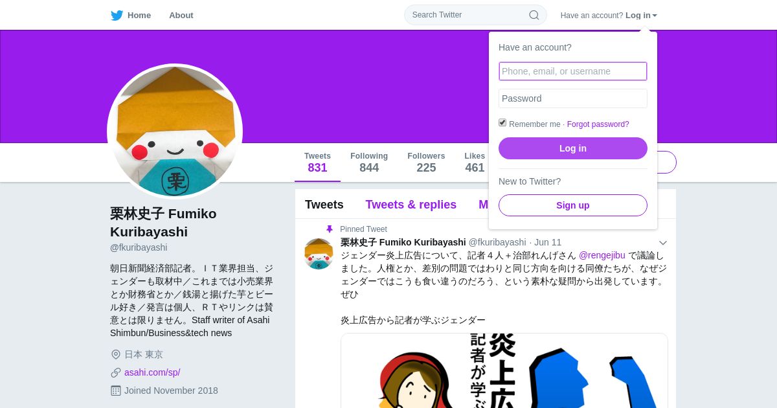Click the Sign up button

click(573, 205)
